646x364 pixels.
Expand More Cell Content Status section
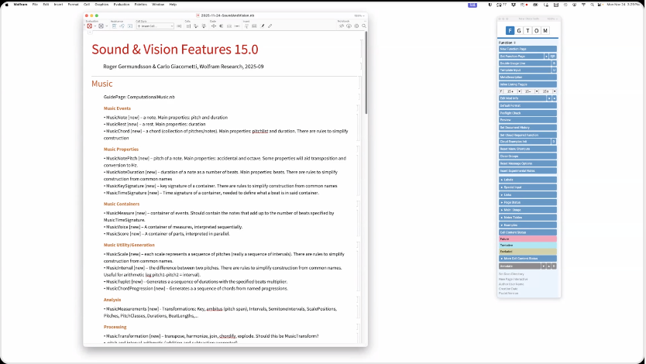527,257
